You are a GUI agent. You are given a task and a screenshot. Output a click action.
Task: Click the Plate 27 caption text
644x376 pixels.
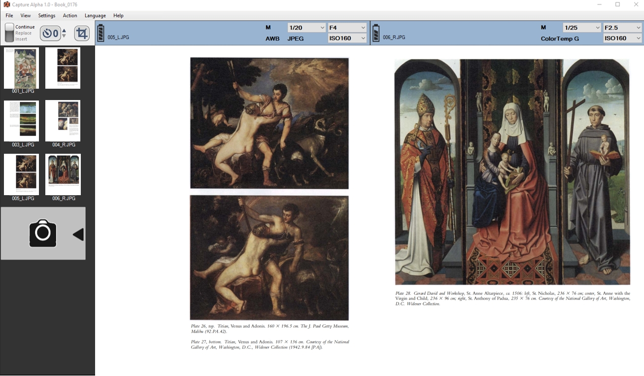pos(270,344)
